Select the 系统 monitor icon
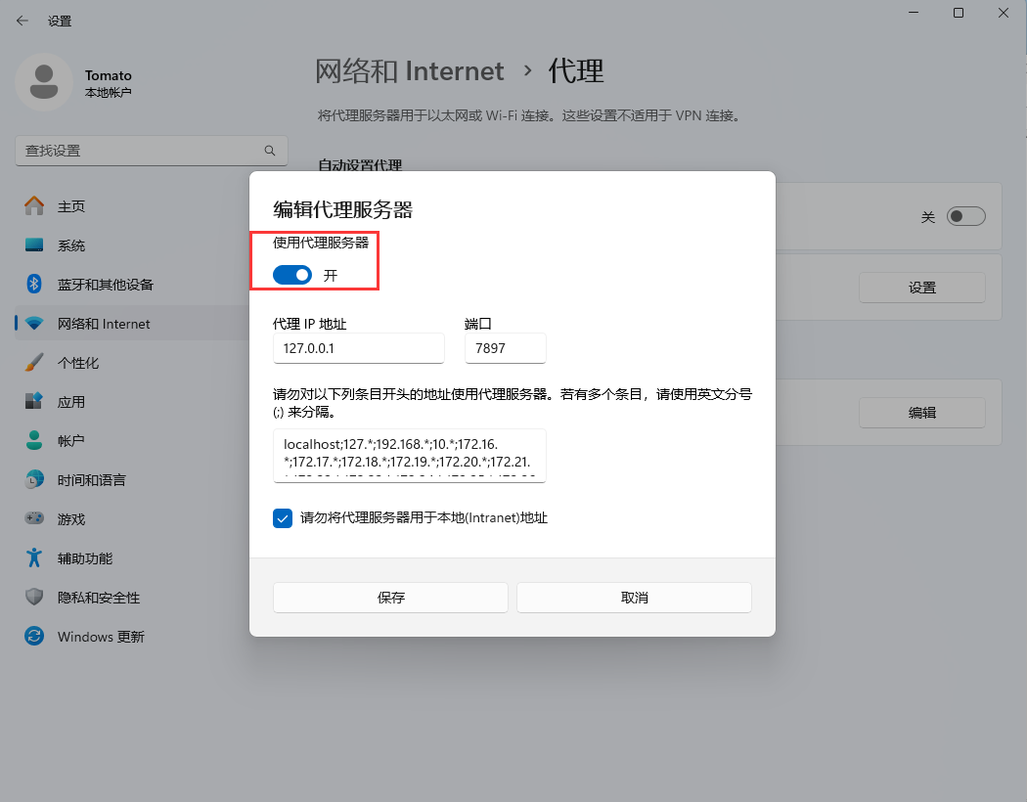This screenshot has height=802, width=1027. tap(34, 245)
